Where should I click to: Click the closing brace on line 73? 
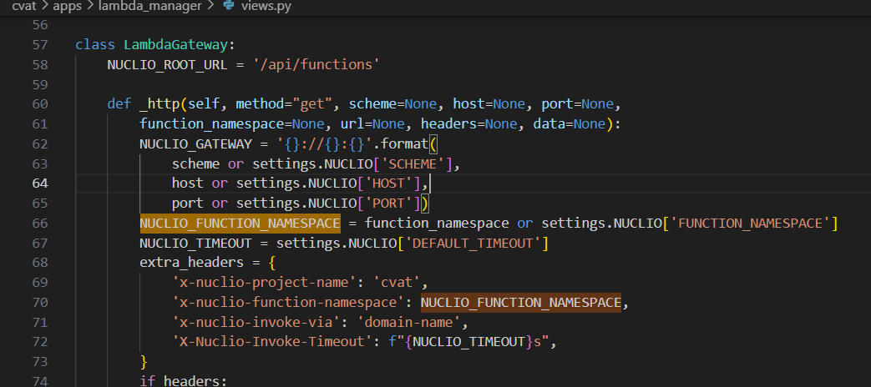tap(144, 362)
